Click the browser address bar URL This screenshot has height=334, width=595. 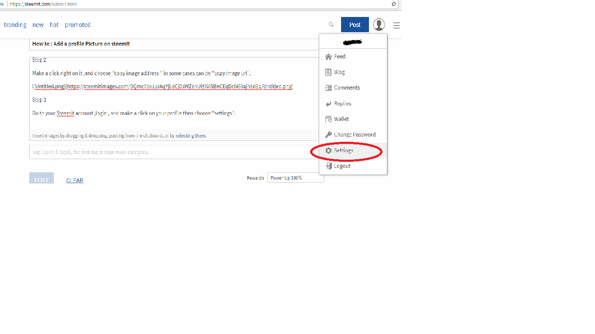click(43, 4)
